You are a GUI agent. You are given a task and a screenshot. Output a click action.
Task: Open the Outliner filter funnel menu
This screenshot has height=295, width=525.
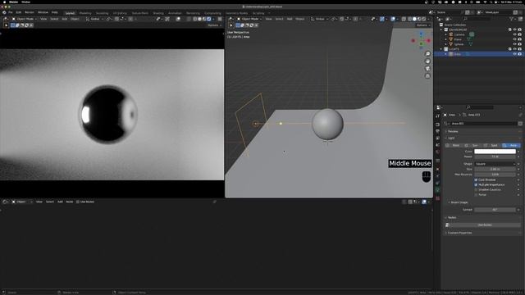(512, 19)
